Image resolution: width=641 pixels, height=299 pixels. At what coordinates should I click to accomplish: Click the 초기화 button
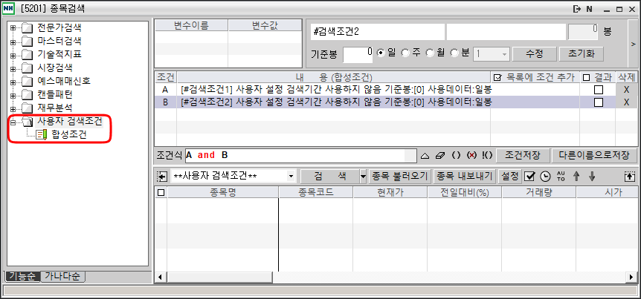(x=582, y=54)
